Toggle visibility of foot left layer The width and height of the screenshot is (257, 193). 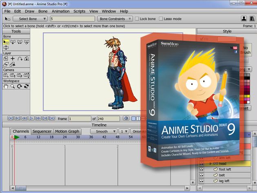(202, 169)
